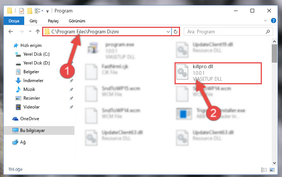This screenshot has height=177, width=282.
Task: Expand the ribbon with the chevron
Action: [x=265, y=21]
